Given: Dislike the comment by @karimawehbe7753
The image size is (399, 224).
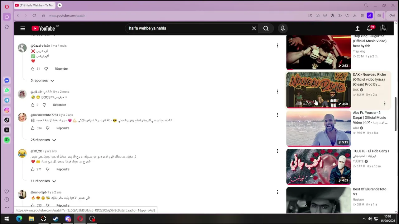Looking at the screenshot, I should click(48, 128).
